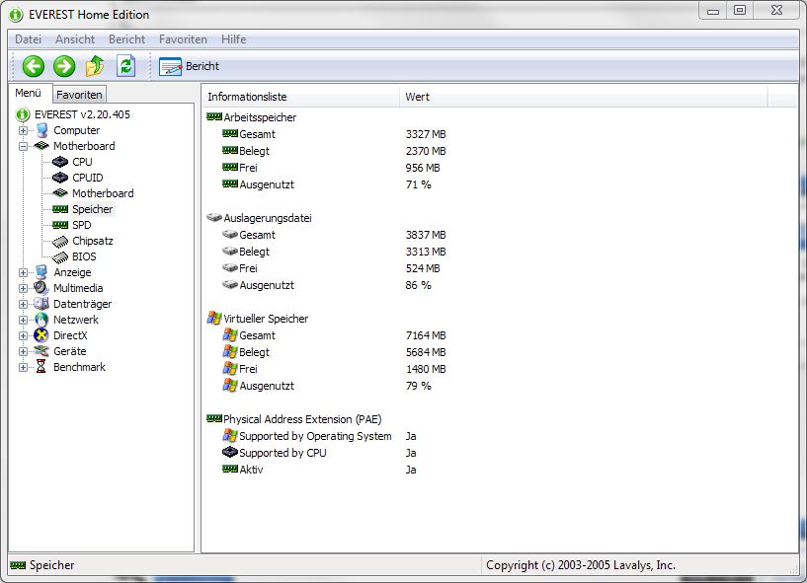Select the Supported by Operating System row

tap(319, 436)
